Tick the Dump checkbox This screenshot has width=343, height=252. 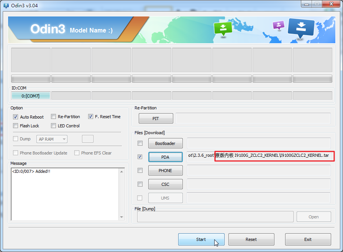click(16, 139)
